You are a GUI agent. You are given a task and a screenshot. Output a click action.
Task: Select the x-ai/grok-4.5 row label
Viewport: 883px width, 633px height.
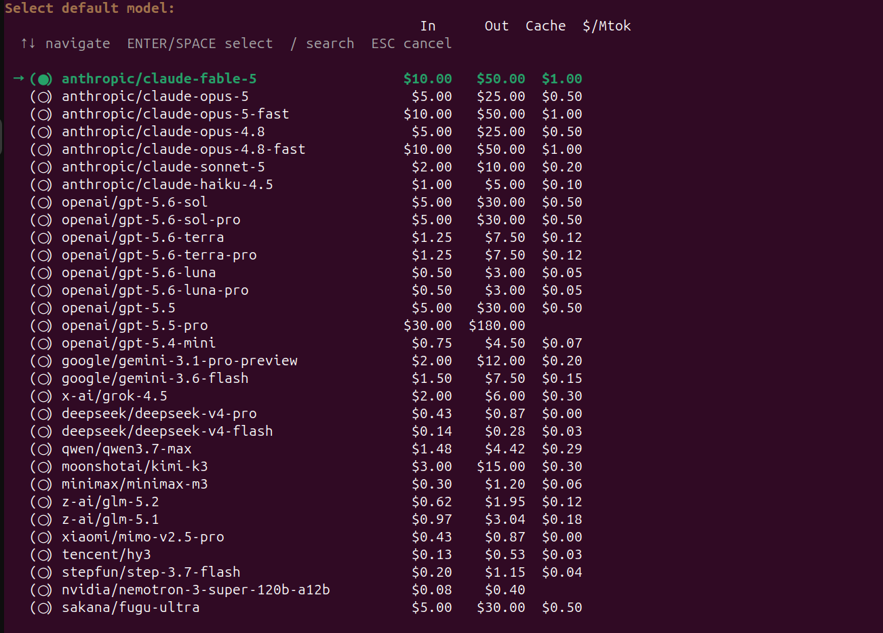114,396
